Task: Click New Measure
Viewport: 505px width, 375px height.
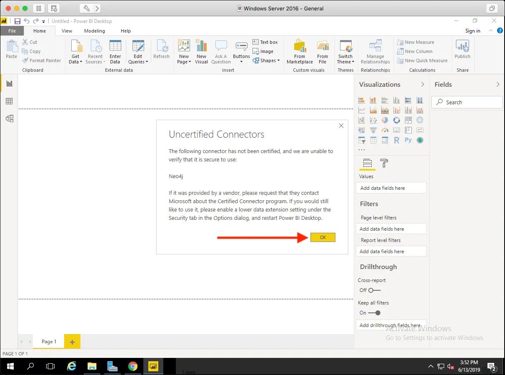Action: click(415, 42)
